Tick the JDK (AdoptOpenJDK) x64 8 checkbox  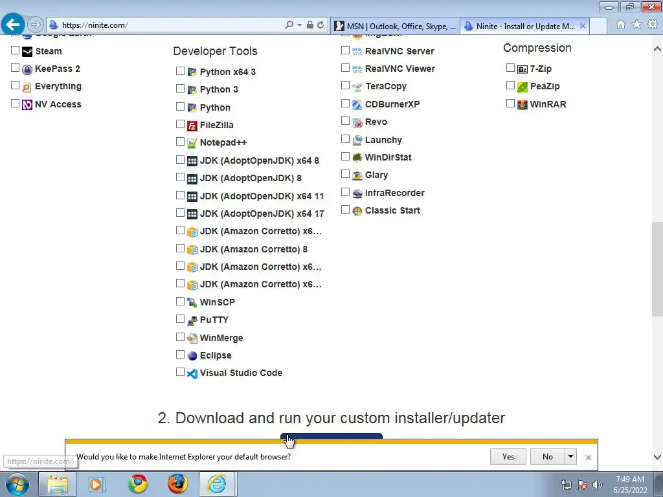pyautogui.click(x=180, y=160)
